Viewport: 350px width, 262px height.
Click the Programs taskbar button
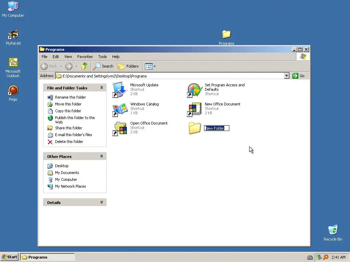click(47, 257)
